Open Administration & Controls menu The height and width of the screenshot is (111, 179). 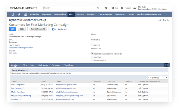point(149,14)
